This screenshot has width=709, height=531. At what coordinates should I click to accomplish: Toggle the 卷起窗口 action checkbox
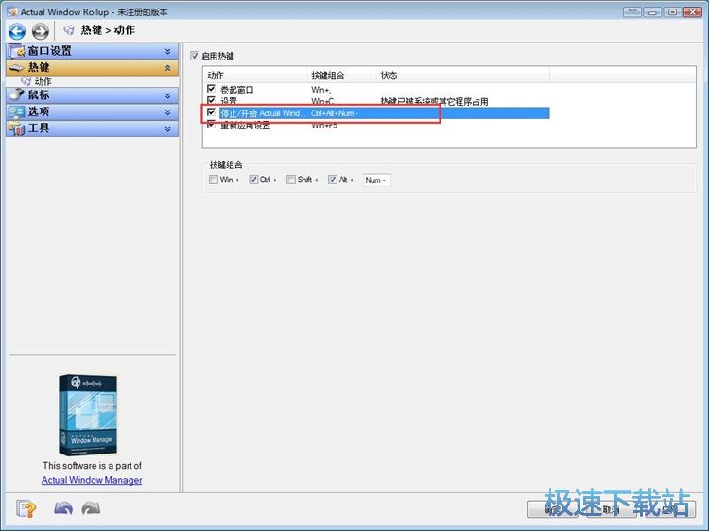pyautogui.click(x=211, y=89)
